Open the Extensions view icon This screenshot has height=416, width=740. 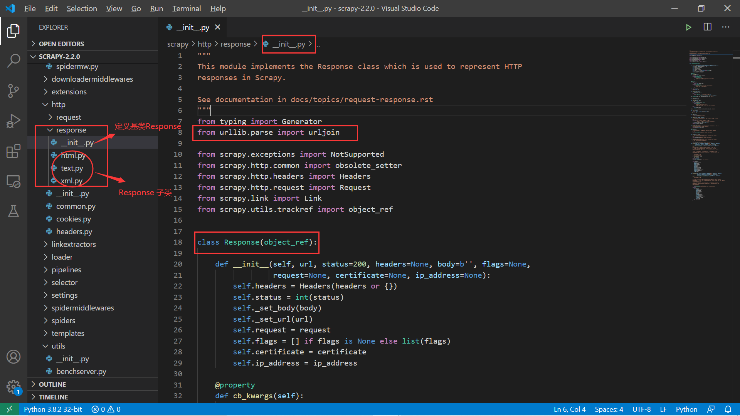coord(13,151)
